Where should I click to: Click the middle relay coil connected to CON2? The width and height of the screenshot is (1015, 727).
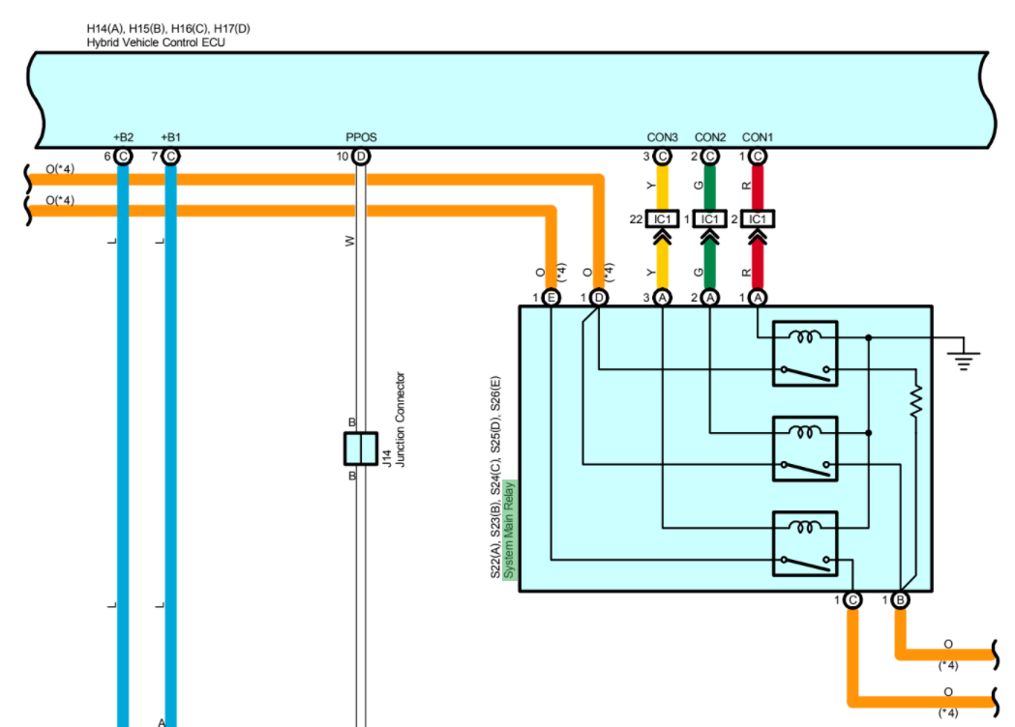click(805, 431)
